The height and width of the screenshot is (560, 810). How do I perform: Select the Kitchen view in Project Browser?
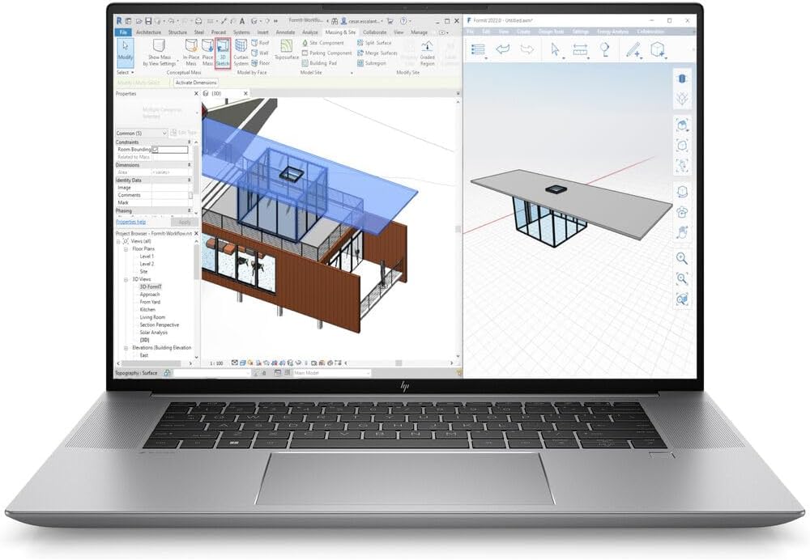tap(146, 309)
